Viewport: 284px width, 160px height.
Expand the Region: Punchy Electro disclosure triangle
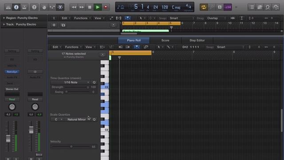point(4,18)
